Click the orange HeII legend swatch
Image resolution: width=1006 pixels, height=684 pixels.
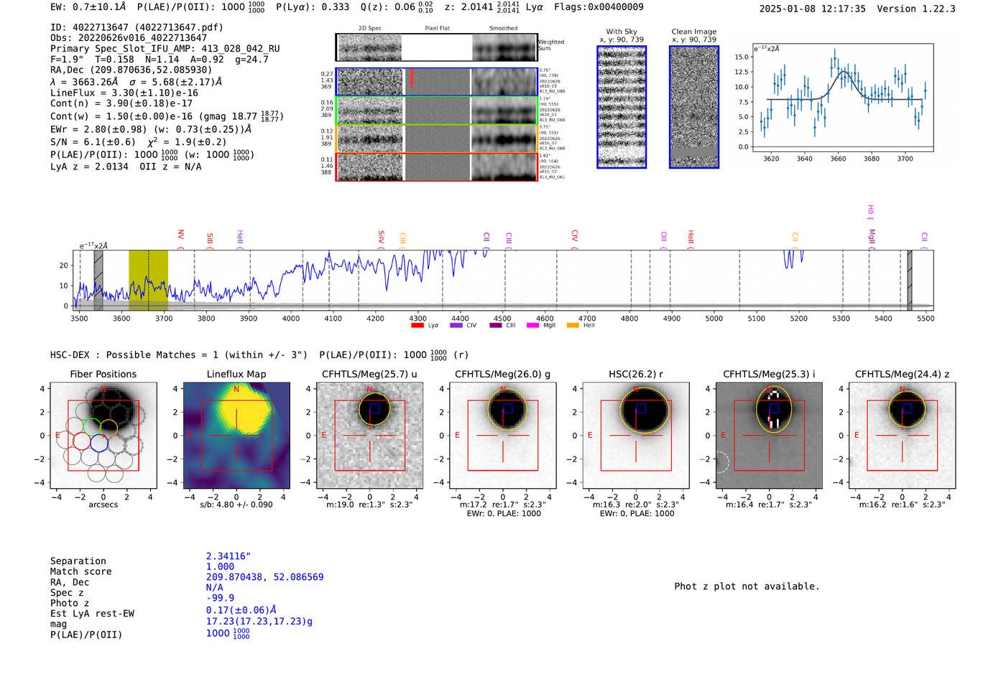573,325
